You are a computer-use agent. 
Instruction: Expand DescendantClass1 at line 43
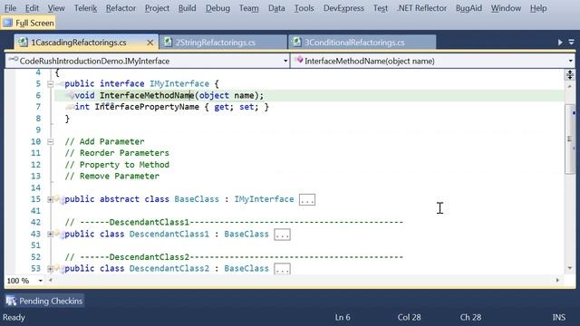click(x=51, y=235)
